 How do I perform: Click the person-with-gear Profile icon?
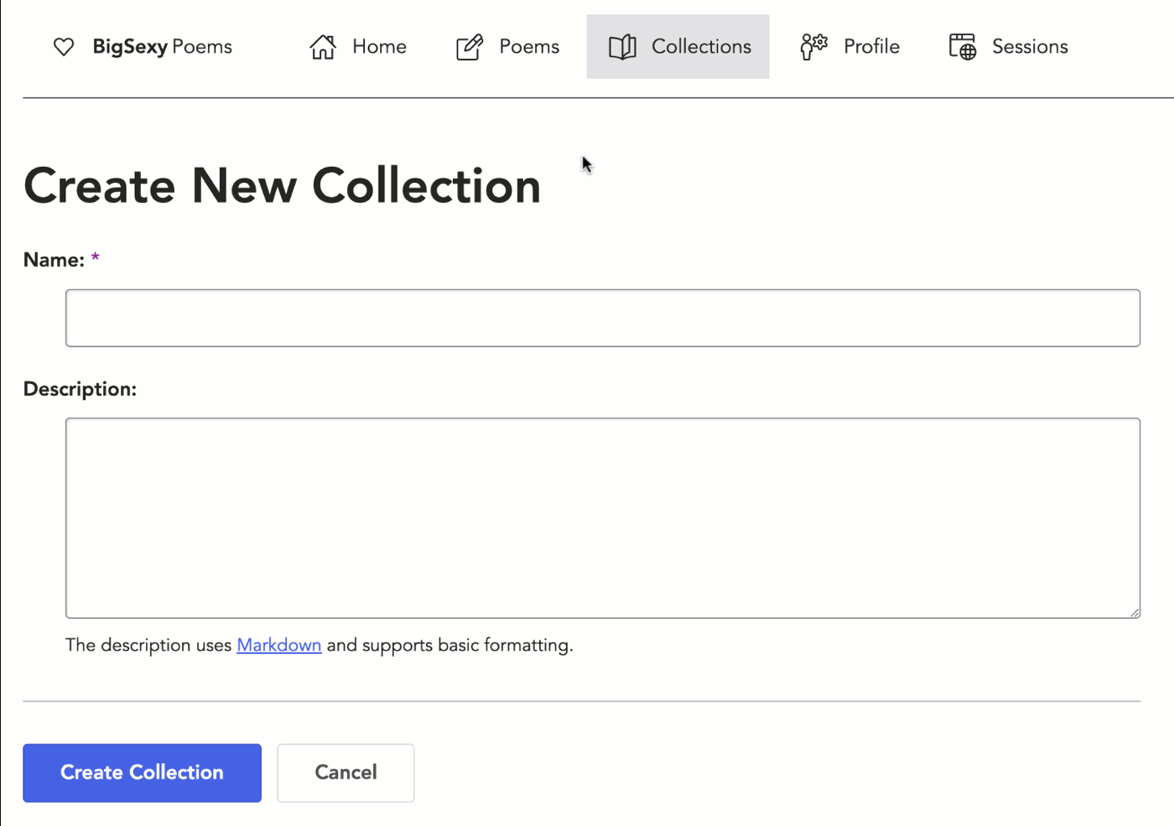[813, 47]
